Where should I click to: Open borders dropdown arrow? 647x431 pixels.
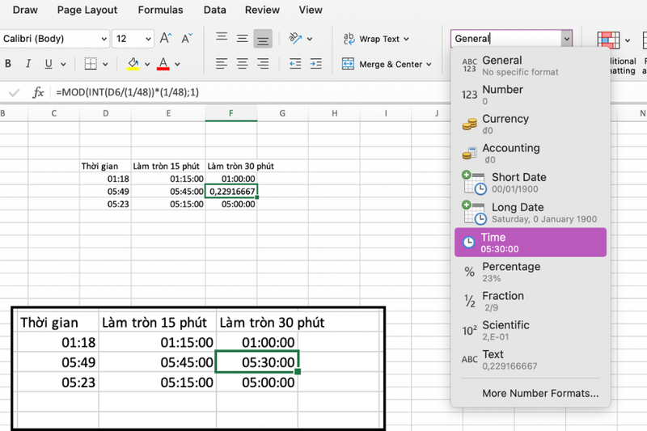click(105, 64)
